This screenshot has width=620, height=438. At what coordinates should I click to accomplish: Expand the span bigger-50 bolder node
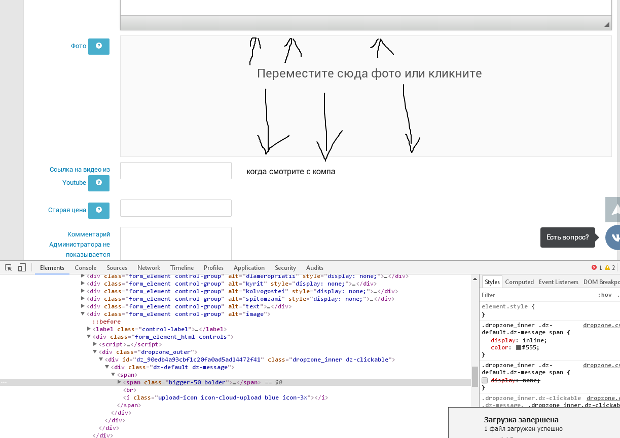(x=119, y=382)
